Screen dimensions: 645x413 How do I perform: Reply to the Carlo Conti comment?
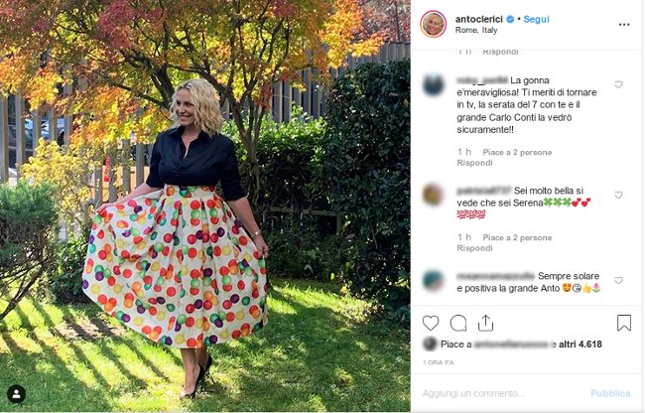[474, 163]
